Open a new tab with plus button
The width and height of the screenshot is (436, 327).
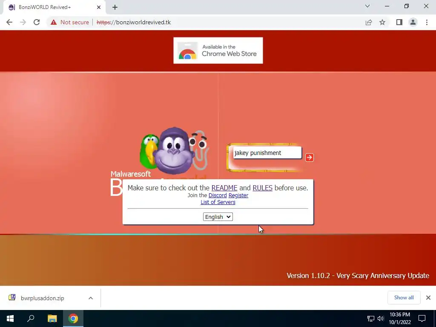[x=115, y=7]
